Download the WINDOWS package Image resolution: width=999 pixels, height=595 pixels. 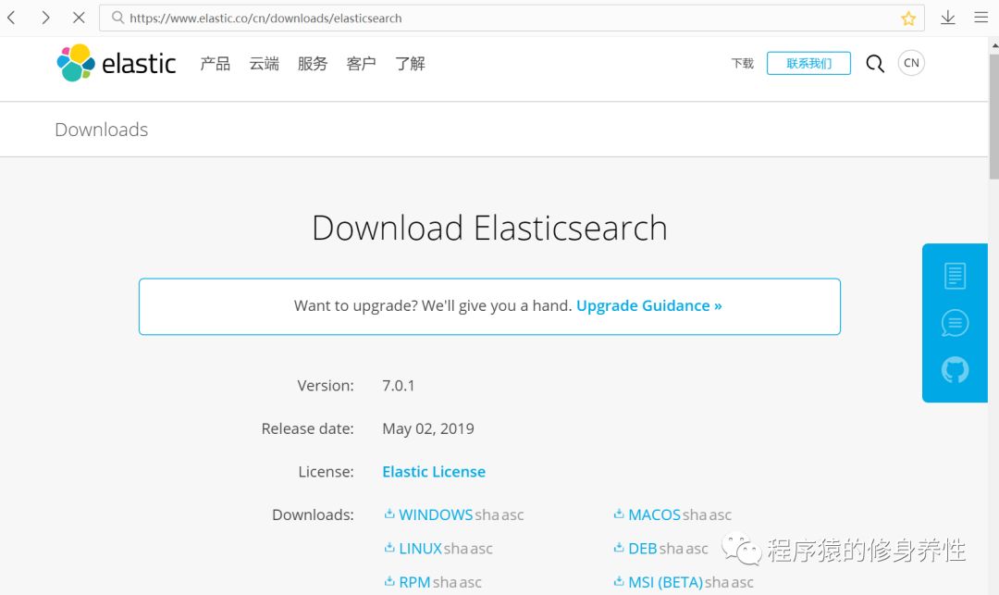[x=436, y=514]
